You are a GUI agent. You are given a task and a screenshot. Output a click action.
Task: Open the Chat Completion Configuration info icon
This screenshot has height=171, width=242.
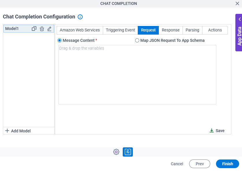pyautogui.click(x=80, y=17)
